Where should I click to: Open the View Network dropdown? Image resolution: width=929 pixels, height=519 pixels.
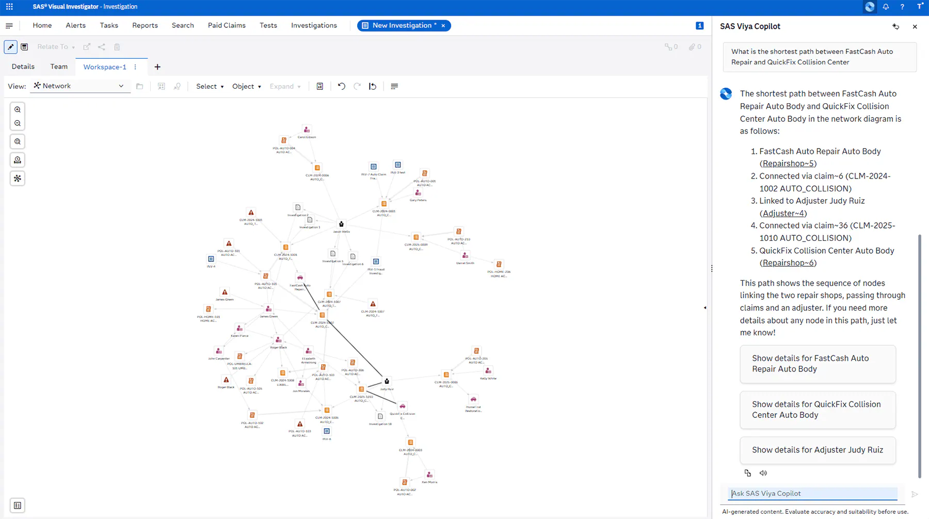pyautogui.click(x=79, y=86)
